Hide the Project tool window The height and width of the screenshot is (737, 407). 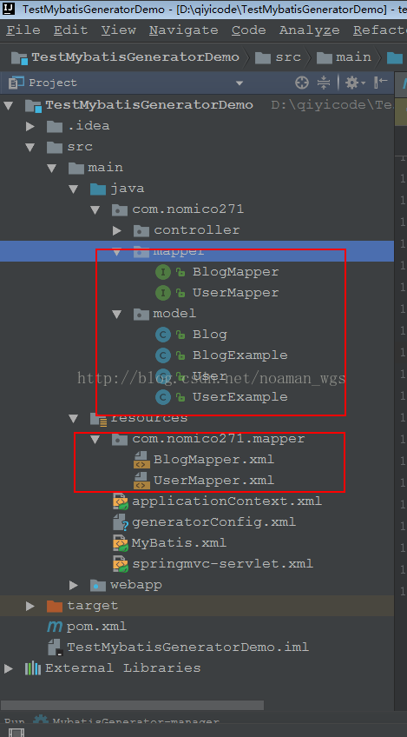click(x=381, y=83)
